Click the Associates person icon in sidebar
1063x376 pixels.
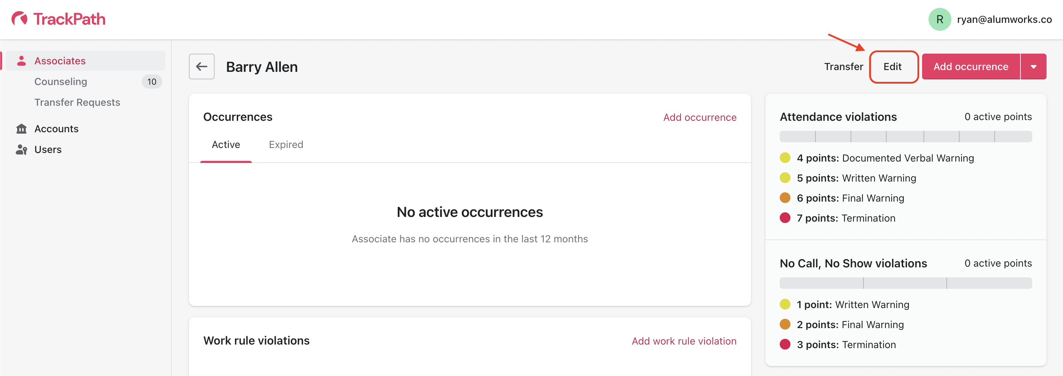click(21, 61)
